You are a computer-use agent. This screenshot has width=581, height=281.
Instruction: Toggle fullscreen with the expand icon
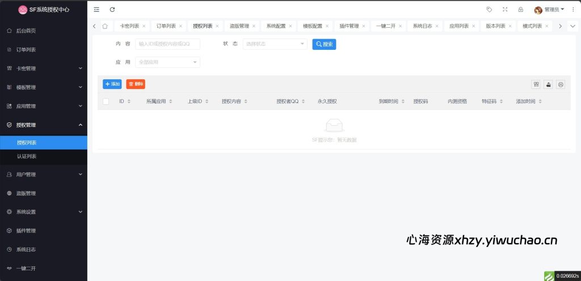(505, 10)
